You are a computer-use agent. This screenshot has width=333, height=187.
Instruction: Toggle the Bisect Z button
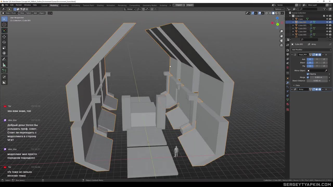pyautogui.click(x=324, y=63)
